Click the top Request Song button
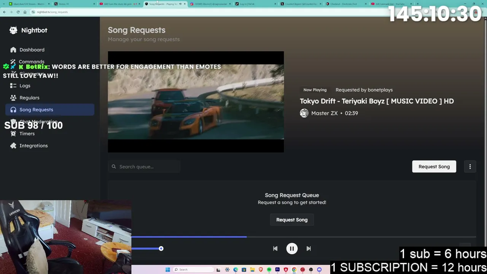This screenshot has width=487, height=274. 434,167
